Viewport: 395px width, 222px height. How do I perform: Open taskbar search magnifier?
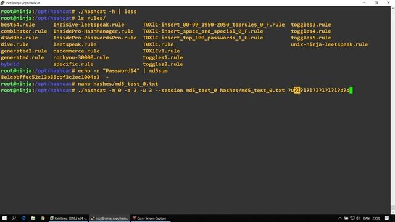click(14, 218)
